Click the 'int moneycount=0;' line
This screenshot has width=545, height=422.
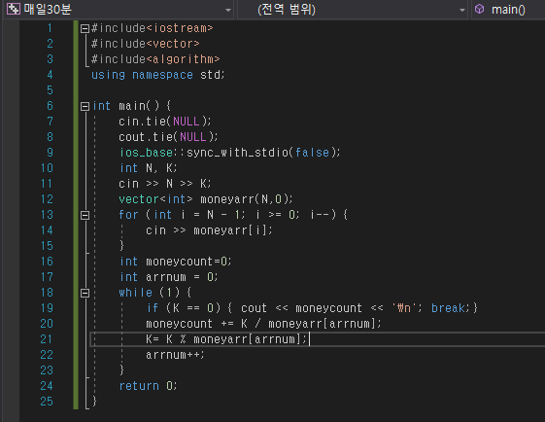(176, 262)
